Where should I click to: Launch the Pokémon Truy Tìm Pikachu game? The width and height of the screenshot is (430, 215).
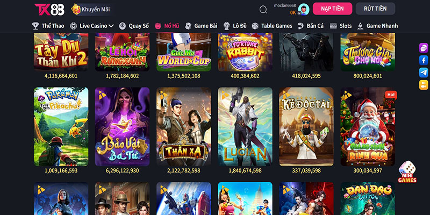pos(61,127)
